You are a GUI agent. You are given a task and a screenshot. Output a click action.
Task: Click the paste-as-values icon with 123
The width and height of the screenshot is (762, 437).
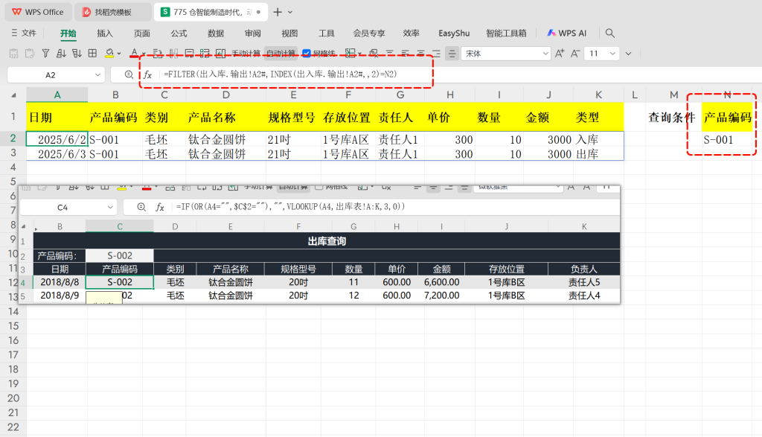[x=14, y=54]
